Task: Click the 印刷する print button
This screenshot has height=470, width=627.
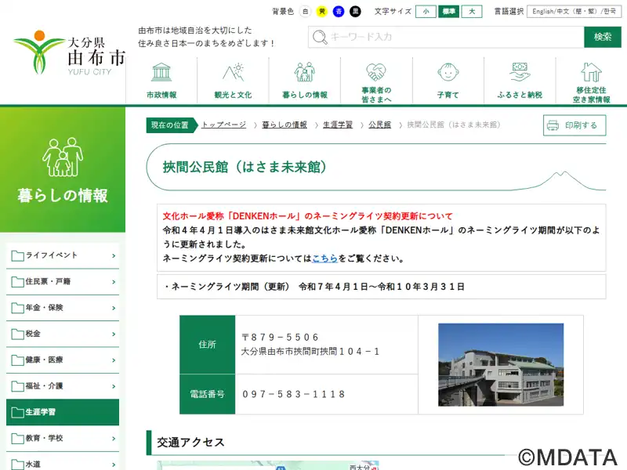Action: point(574,125)
